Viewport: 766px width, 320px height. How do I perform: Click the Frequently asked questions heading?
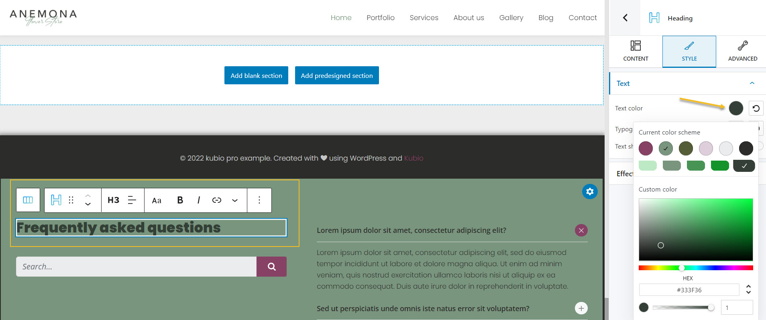click(151, 228)
